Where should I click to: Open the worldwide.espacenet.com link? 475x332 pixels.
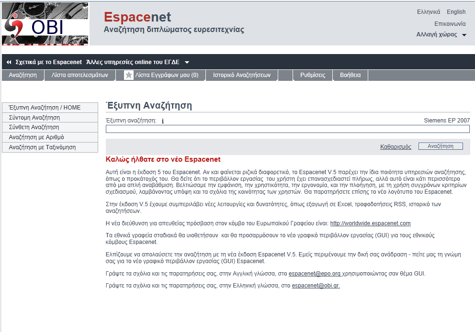pos(370,223)
